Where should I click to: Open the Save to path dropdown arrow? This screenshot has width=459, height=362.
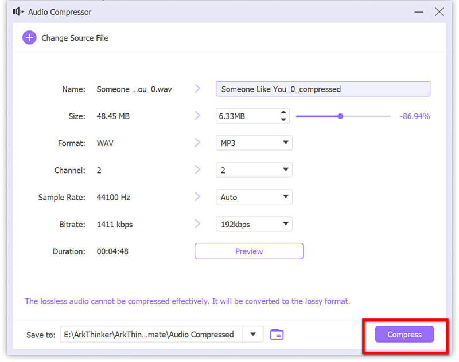point(253,335)
